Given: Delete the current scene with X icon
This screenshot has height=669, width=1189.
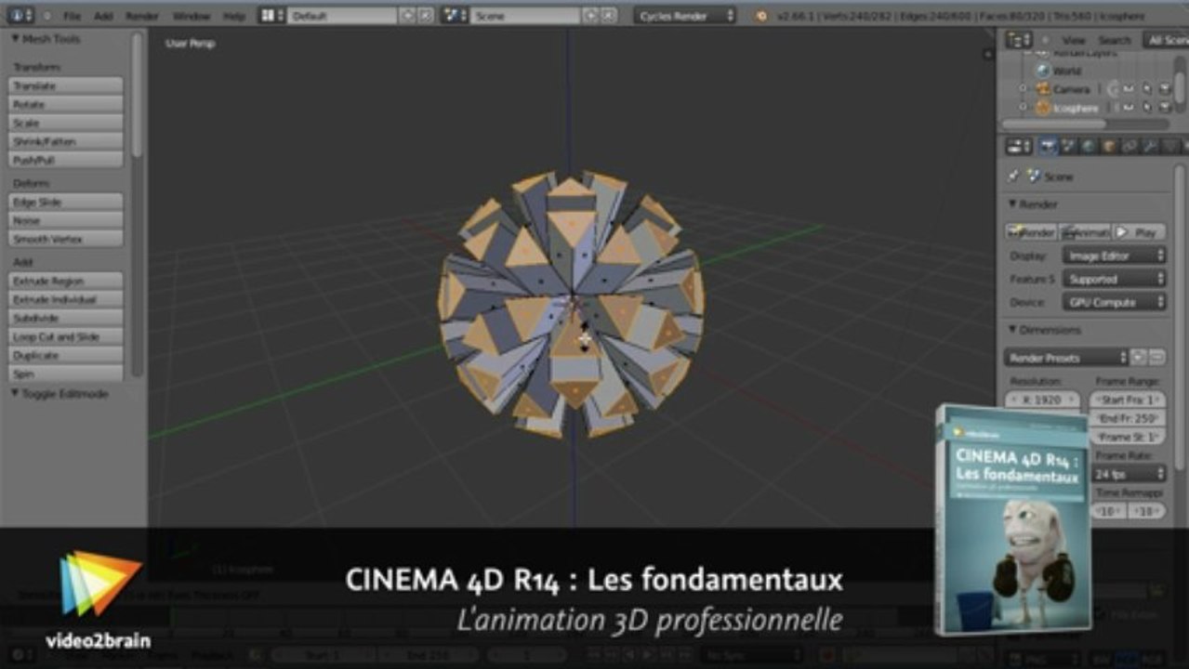Looking at the screenshot, I should coord(608,16).
